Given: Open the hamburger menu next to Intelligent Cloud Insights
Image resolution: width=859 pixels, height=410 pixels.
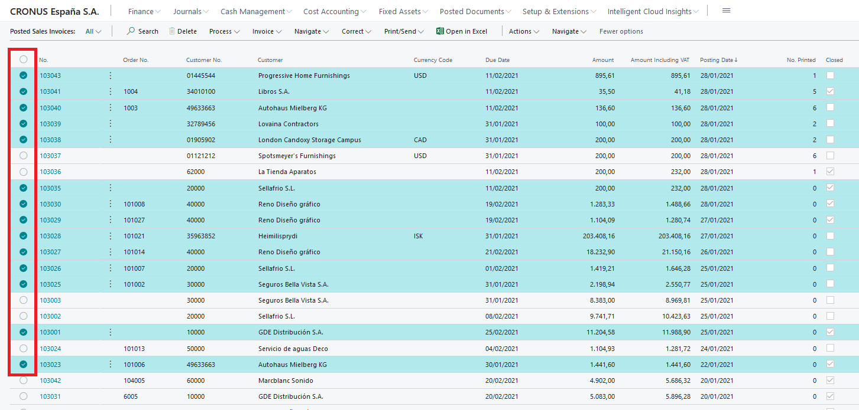Looking at the screenshot, I should pos(727,11).
